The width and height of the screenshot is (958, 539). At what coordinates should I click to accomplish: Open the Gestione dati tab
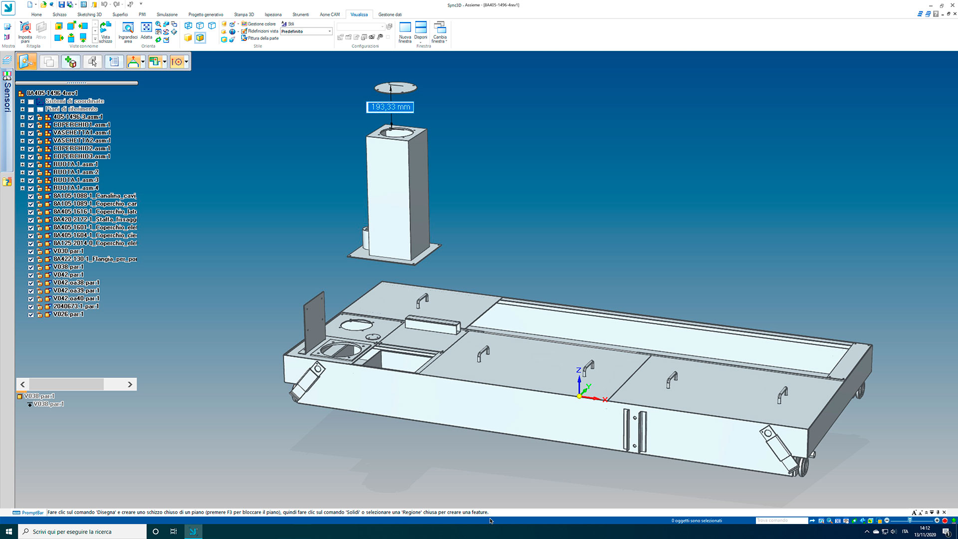[390, 14]
